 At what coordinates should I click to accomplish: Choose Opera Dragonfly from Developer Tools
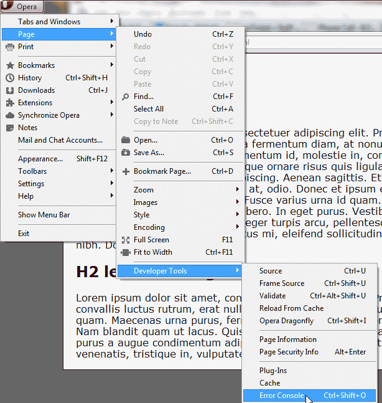click(x=286, y=321)
